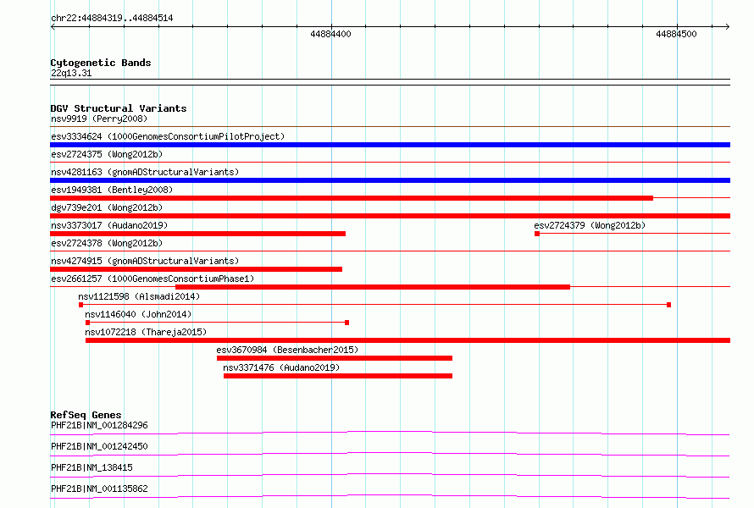Image resolution: width=754 pixels, height=508 pixels.
Task: Click the left end marker of nsv1121598
Action: (x=80, y=305)
